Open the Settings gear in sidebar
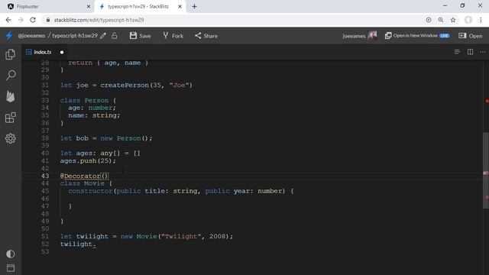This screenshot has width=489, height=275. (10, 138)
